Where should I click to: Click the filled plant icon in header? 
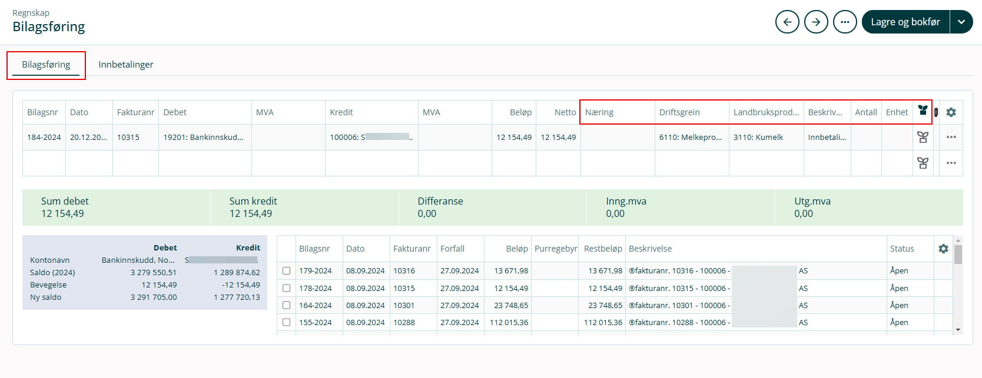923,111
